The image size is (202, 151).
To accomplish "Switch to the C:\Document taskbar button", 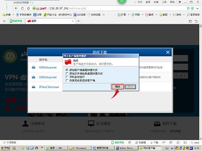I will (80, 148).
